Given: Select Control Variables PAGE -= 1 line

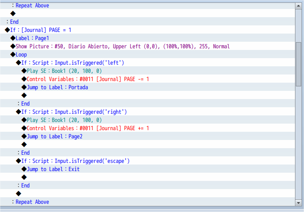Looking at the screenshot, I should tap(147, 79).
